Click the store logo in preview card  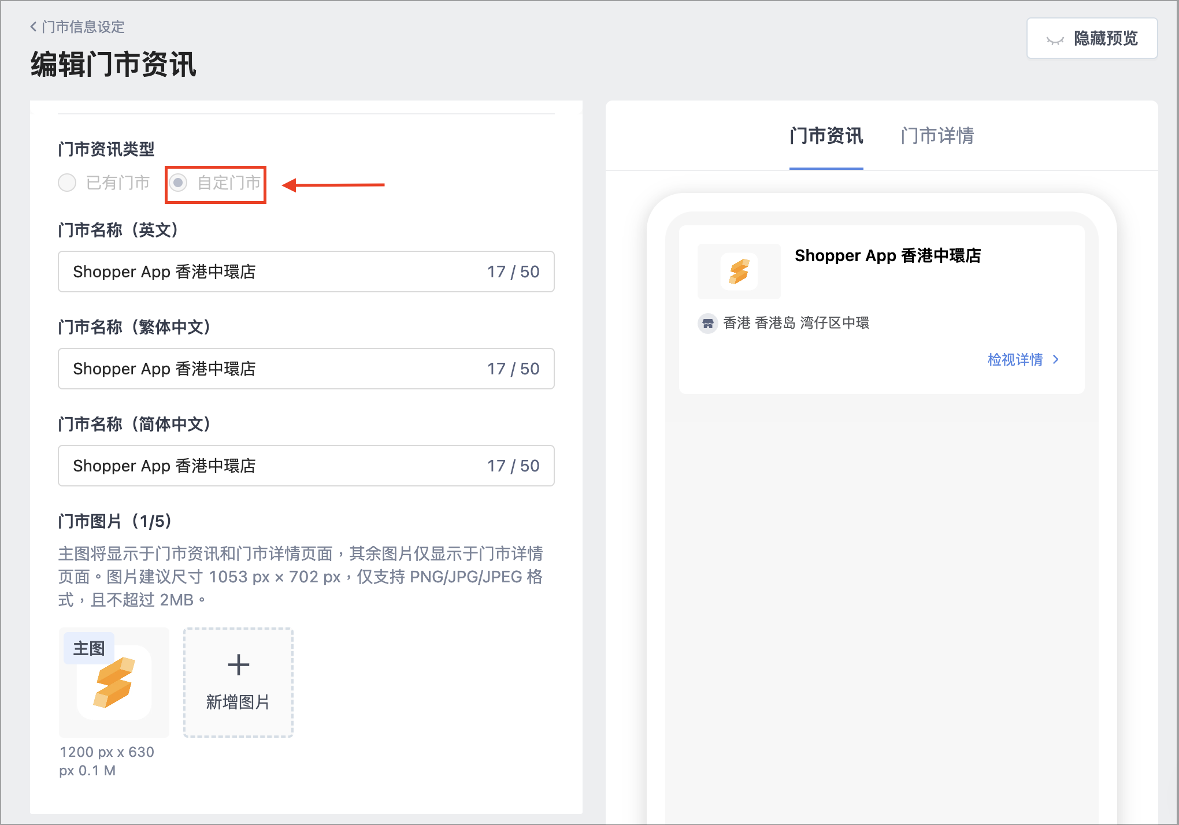pyautogui.click(x=739, y=271)
